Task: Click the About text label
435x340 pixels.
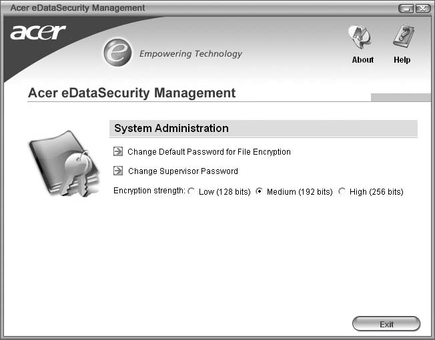Action: tap(362, 60)
